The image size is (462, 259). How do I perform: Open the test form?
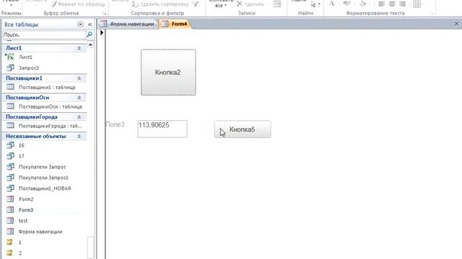pos(23,221)
